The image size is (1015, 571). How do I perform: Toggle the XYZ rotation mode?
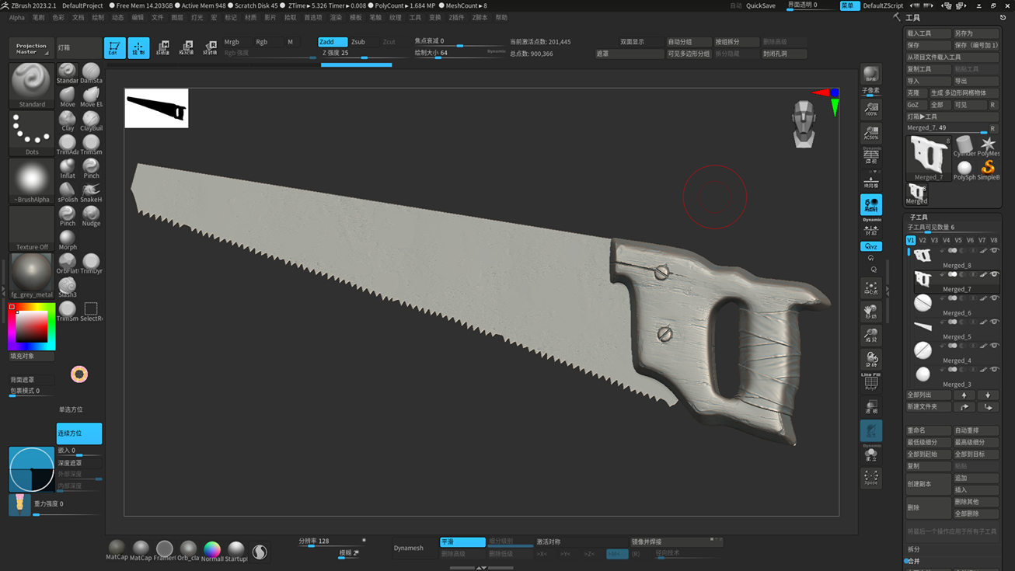tap(871, 246)
